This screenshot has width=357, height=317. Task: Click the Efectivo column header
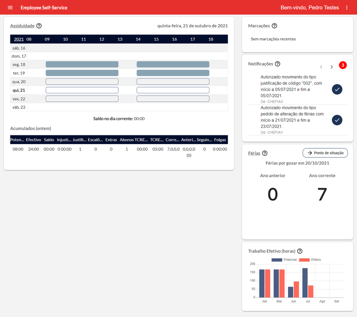tap(33, 140)
